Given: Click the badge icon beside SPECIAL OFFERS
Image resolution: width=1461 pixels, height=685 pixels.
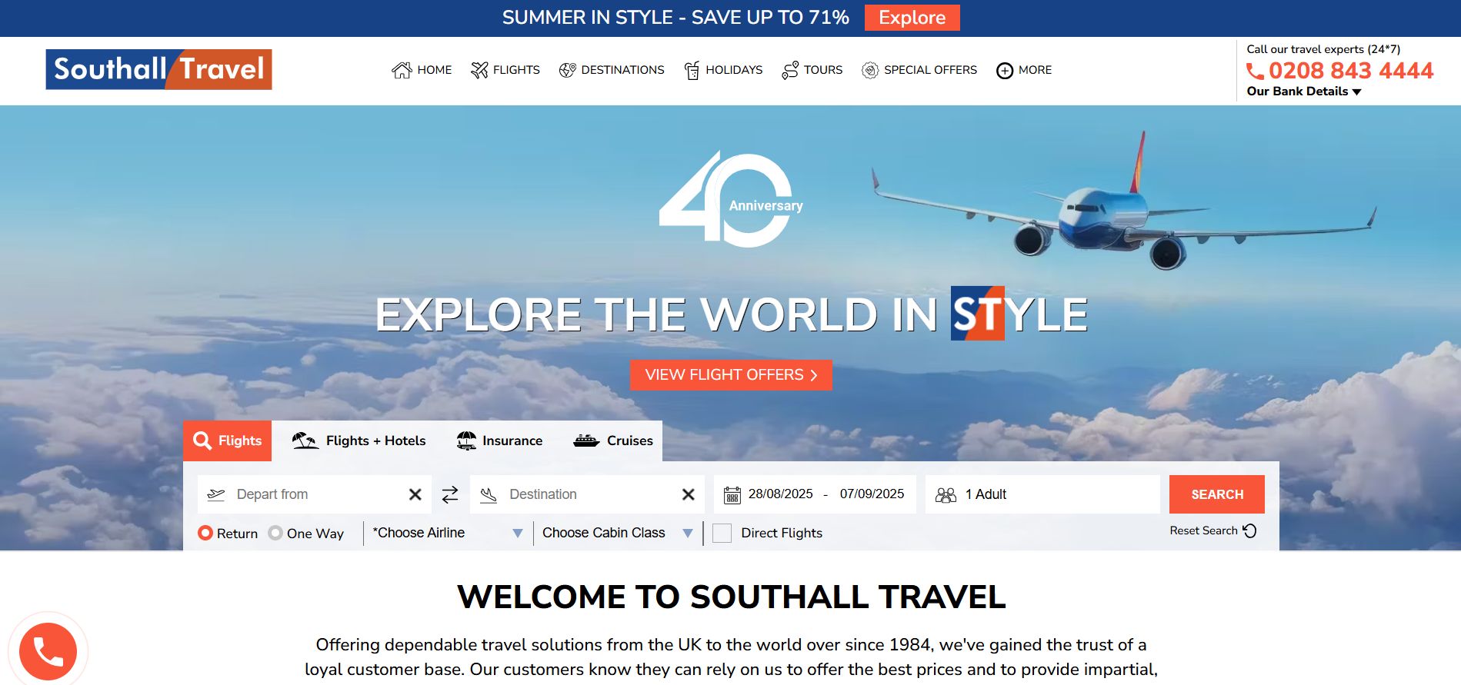Looking at the screenshot, I should [x=870, y=70].
